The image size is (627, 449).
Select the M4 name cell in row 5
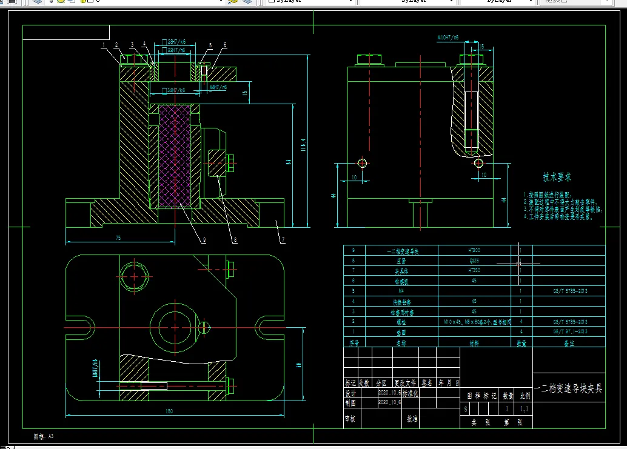pos(401,291)
